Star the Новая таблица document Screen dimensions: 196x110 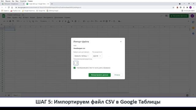[23, 15]
